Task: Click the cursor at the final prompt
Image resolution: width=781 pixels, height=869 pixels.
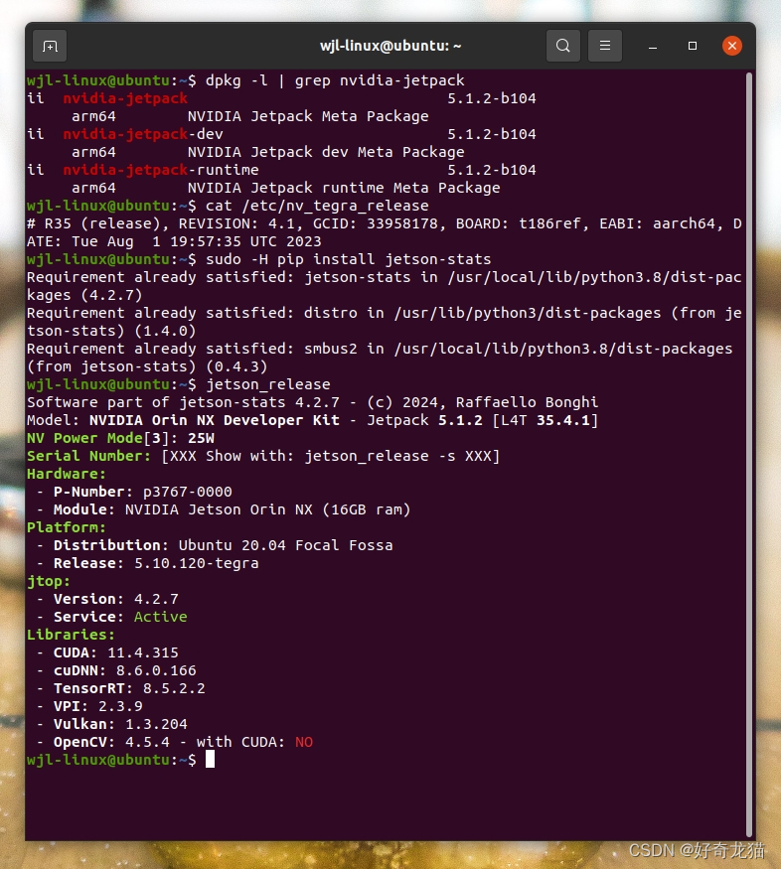Action: 210,760
